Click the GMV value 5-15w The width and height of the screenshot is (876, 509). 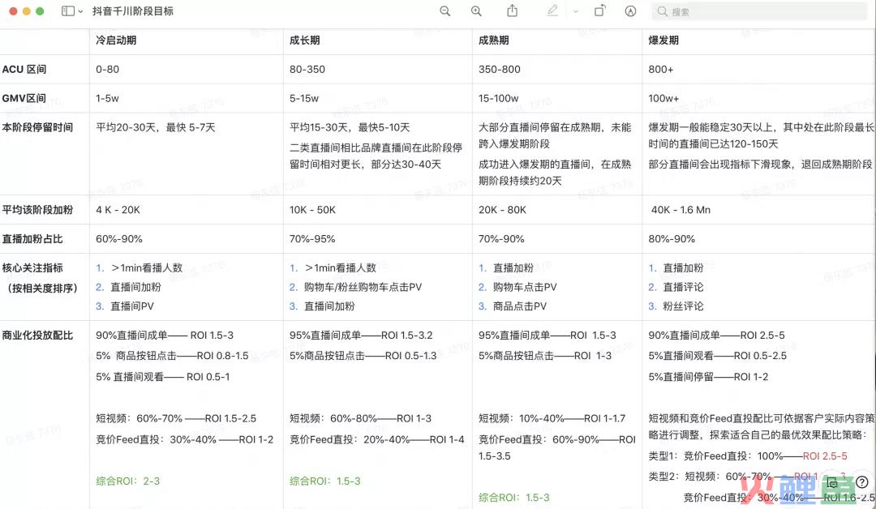(x=304, y=98)
